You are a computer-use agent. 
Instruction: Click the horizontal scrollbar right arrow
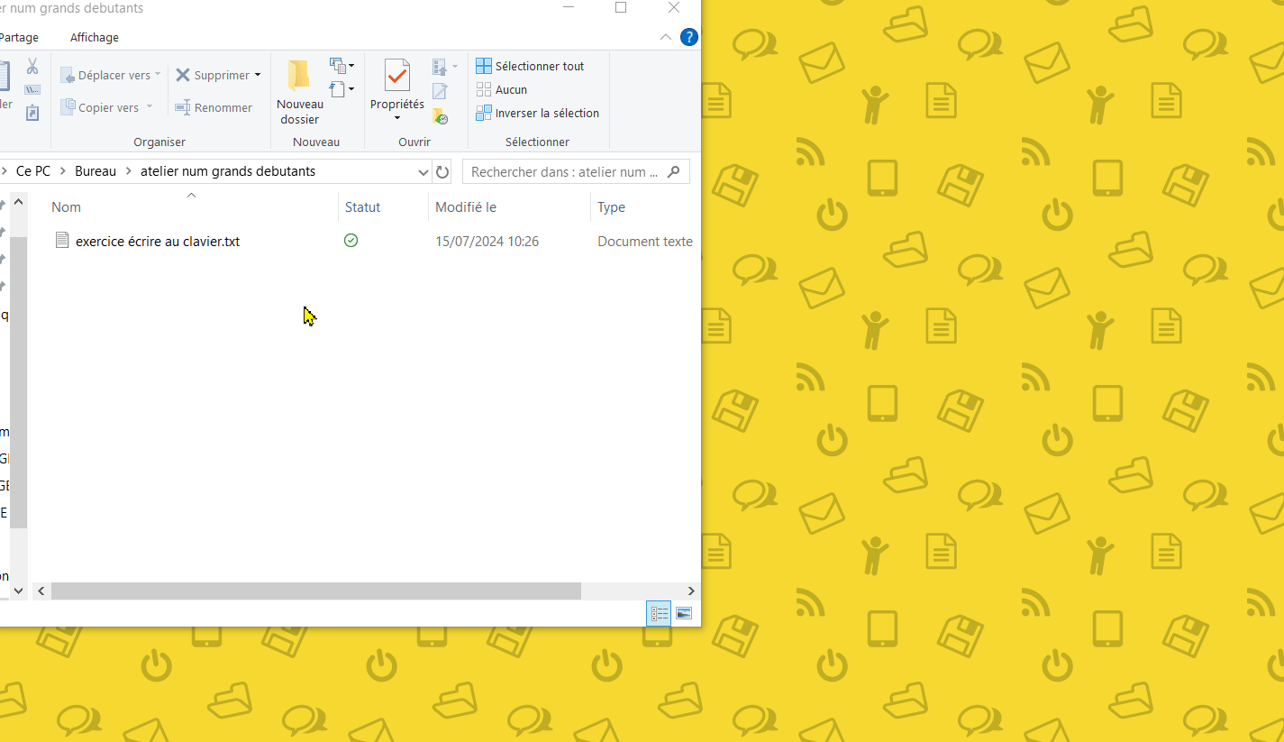[691, 591]
